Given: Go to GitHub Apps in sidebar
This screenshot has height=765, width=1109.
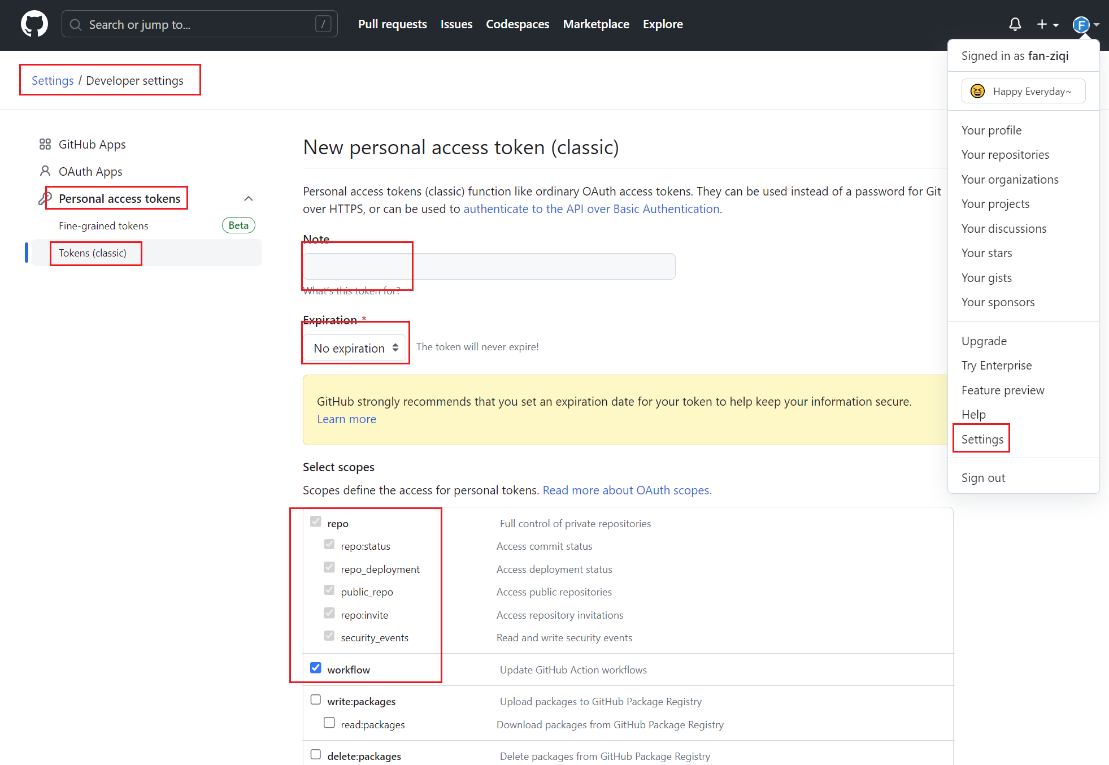Looking at the screenshot, I should tap(92, 145).
